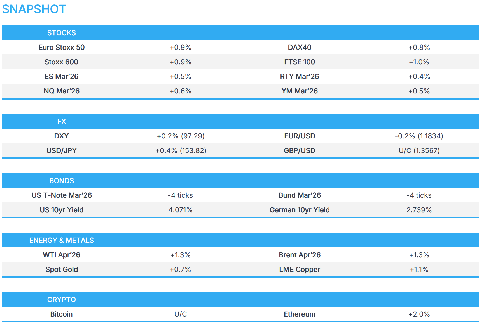484x330 pixels.
Task: Click the Euro Stoxx 50 label
Action: pyautogui.click(x=61, y=47)
